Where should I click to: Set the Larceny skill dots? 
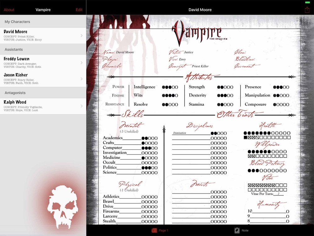[149, 216]
